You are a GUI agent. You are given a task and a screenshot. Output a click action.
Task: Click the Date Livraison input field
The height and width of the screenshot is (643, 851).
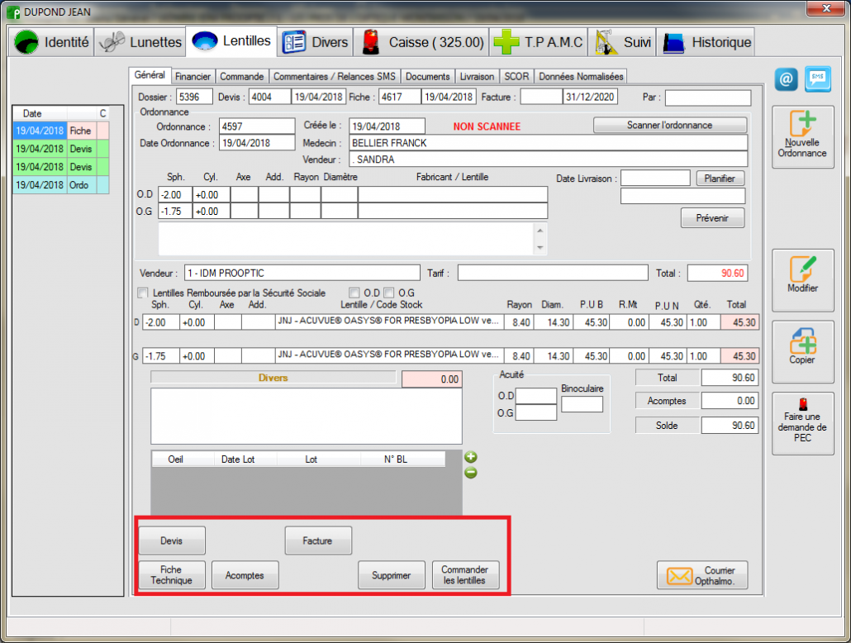tap(655, 179)
